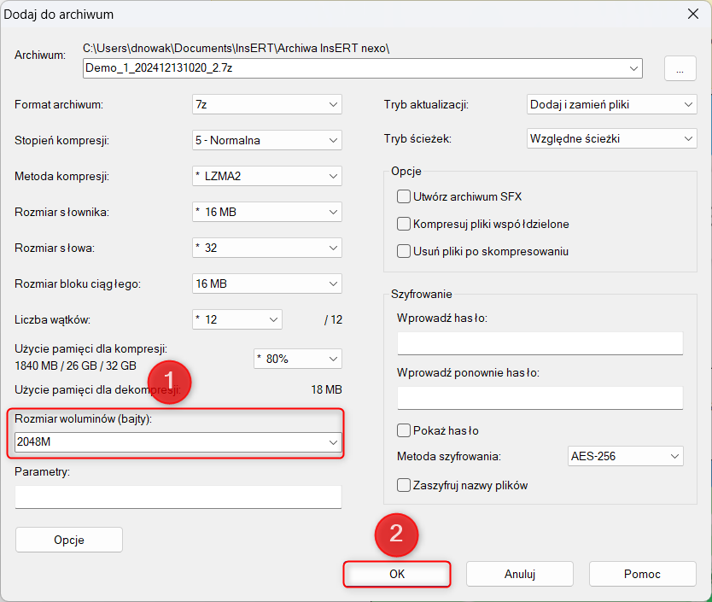Click the Opcje button
The width and height of the screenshot is (712, 602).
[x=69, y=540]
